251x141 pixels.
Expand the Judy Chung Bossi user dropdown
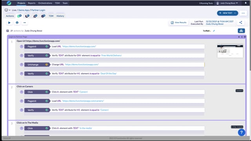coord(227,3)
